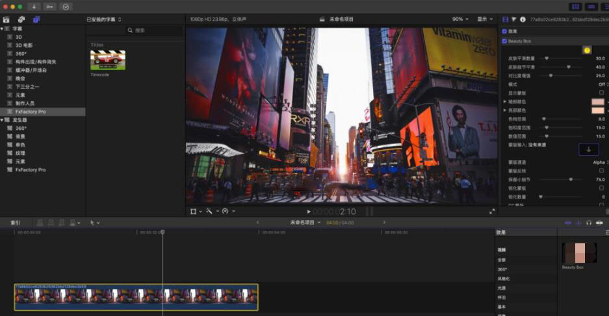Image resolution: width=609 pixels, height=316 pixels.
Task: Click the search magnifier in titles browser
Action: [x=130, y=30]
